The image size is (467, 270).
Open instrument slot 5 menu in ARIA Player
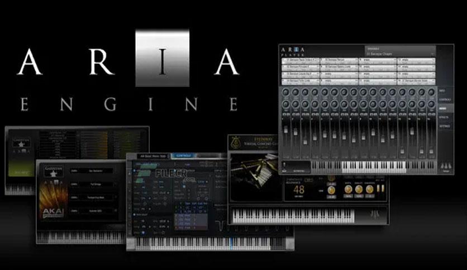339,61
